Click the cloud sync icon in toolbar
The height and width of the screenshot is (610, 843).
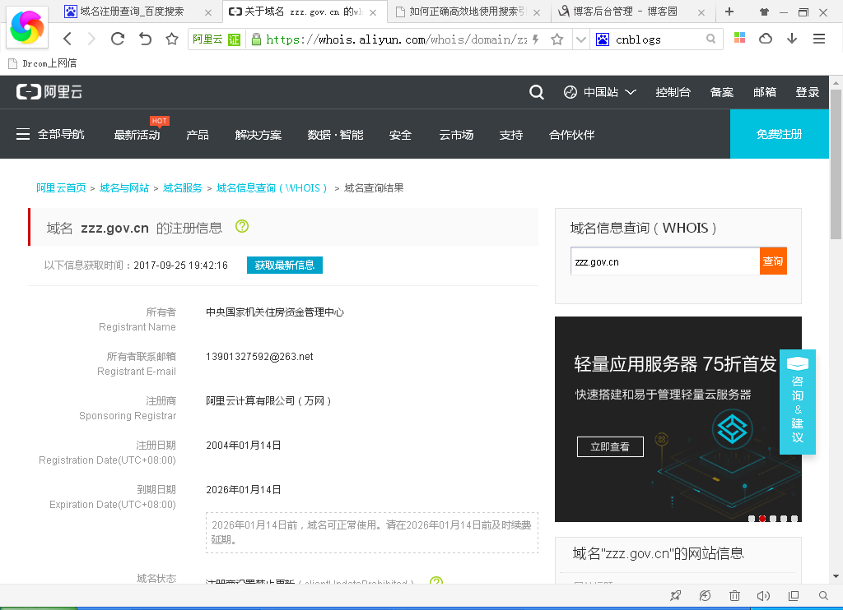[766, 38]
